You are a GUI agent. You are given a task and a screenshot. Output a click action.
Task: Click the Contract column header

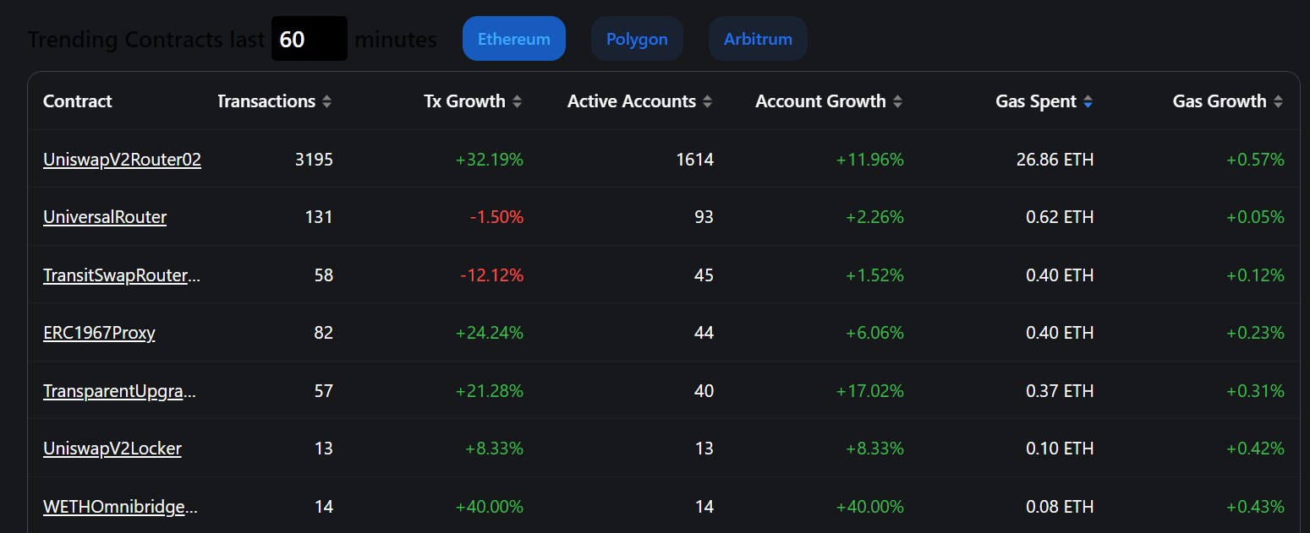78,101
